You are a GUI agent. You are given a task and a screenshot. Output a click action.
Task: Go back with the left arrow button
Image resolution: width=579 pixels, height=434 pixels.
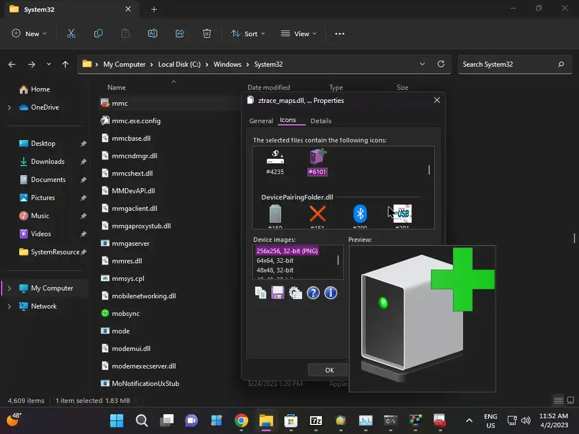(x=12, y=64)
